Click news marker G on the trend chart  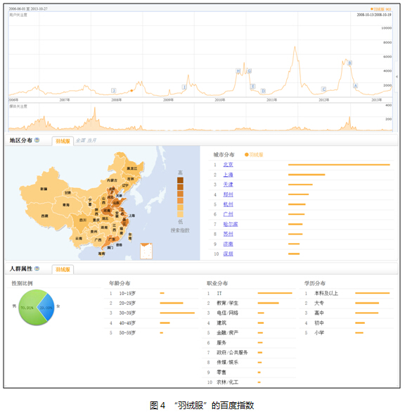click(249, 70)
